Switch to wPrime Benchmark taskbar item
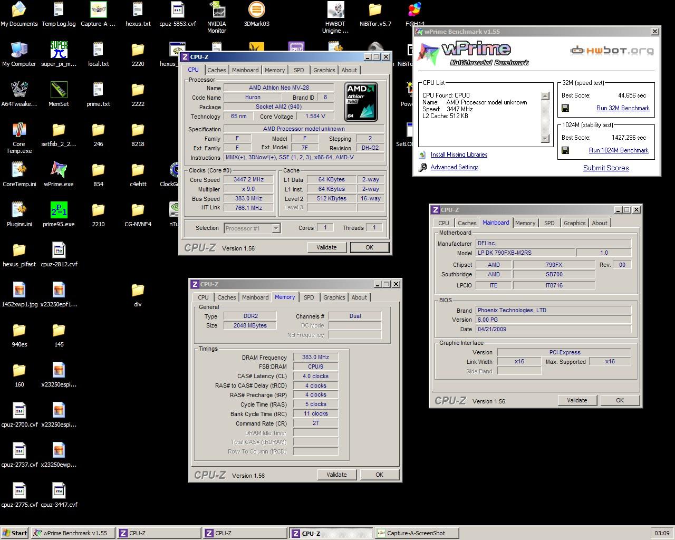The width and height of the screenshot is (675, 540). pyautogui.click(x=74, y=533)
